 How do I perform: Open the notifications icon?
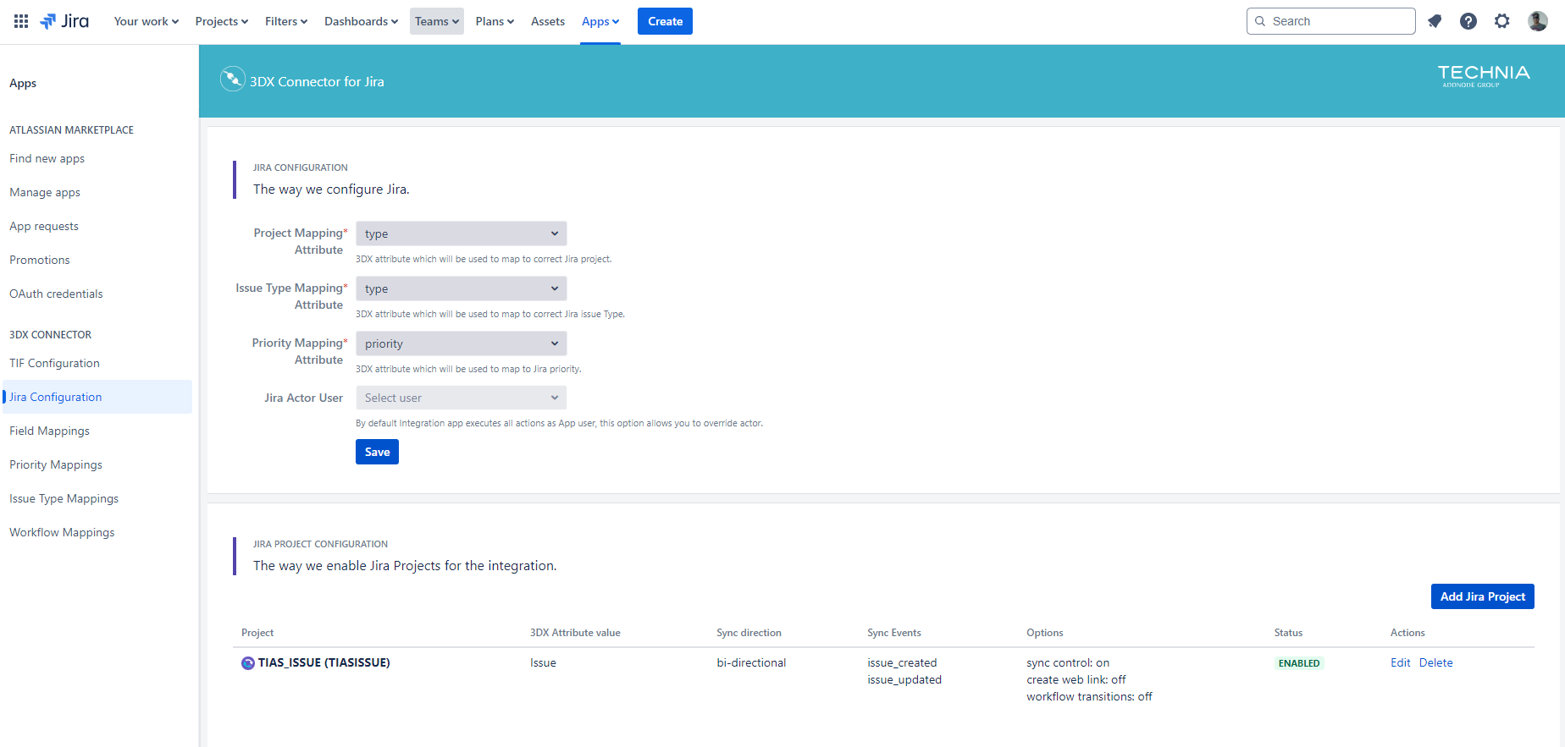[x=1435, y=21]
